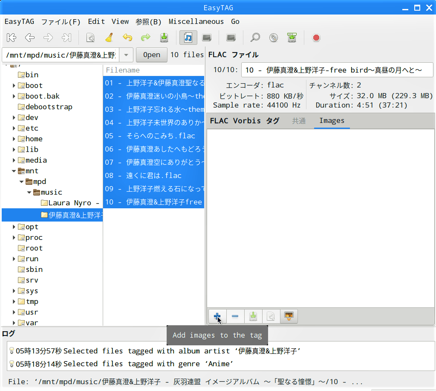
Task: Expand the lib folder
Action: click(14, 149)
